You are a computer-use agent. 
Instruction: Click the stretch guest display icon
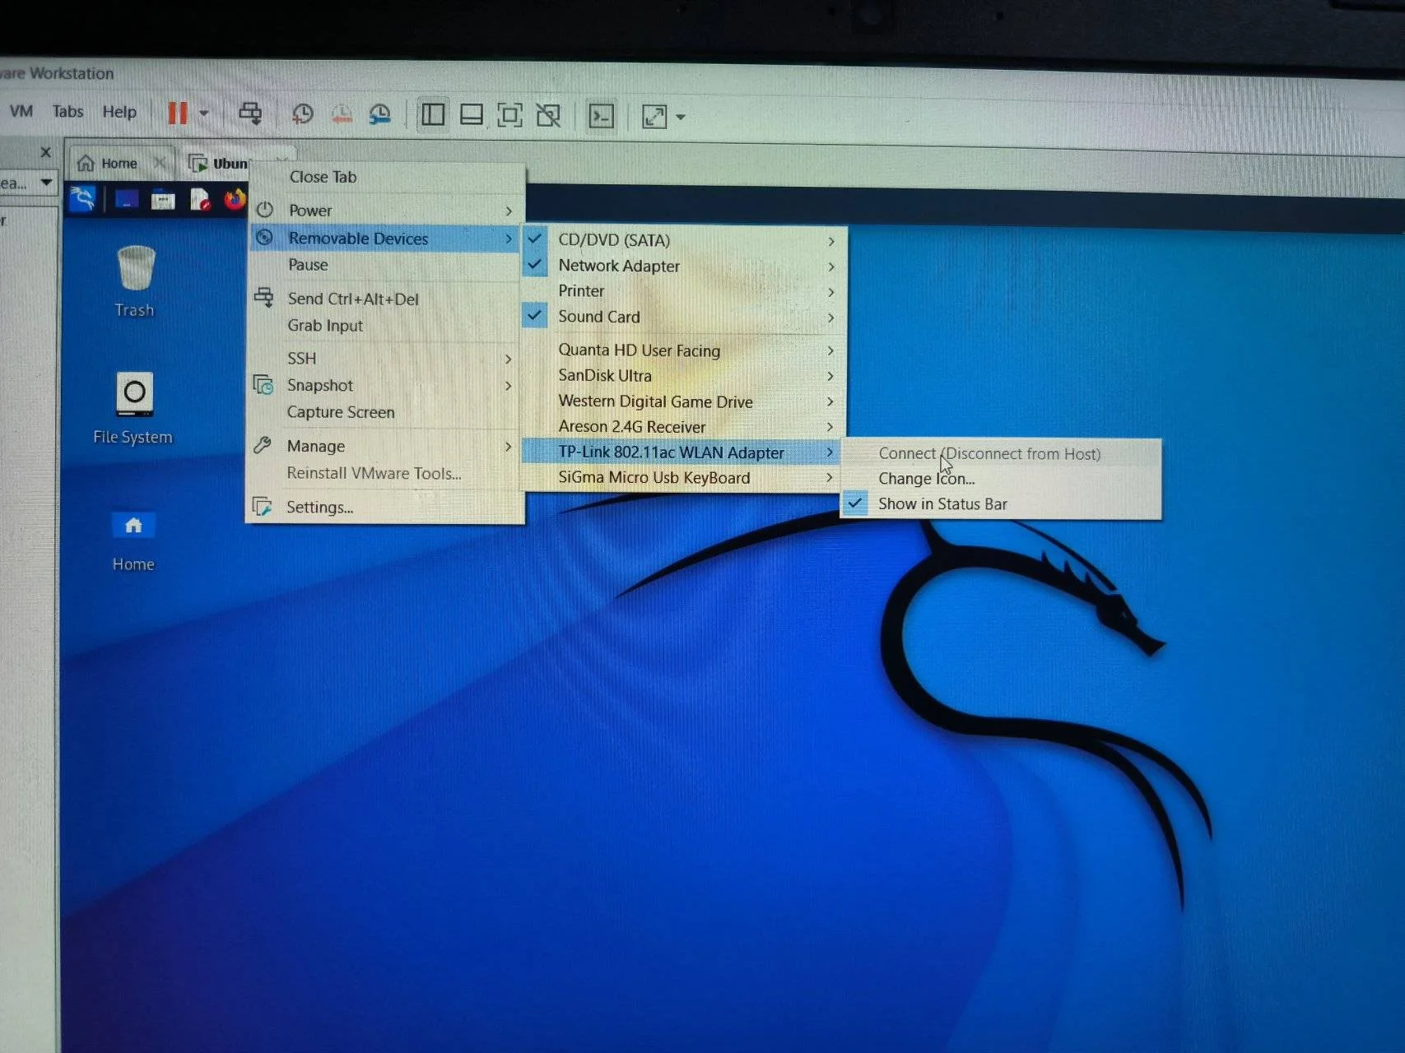[654, 117]
